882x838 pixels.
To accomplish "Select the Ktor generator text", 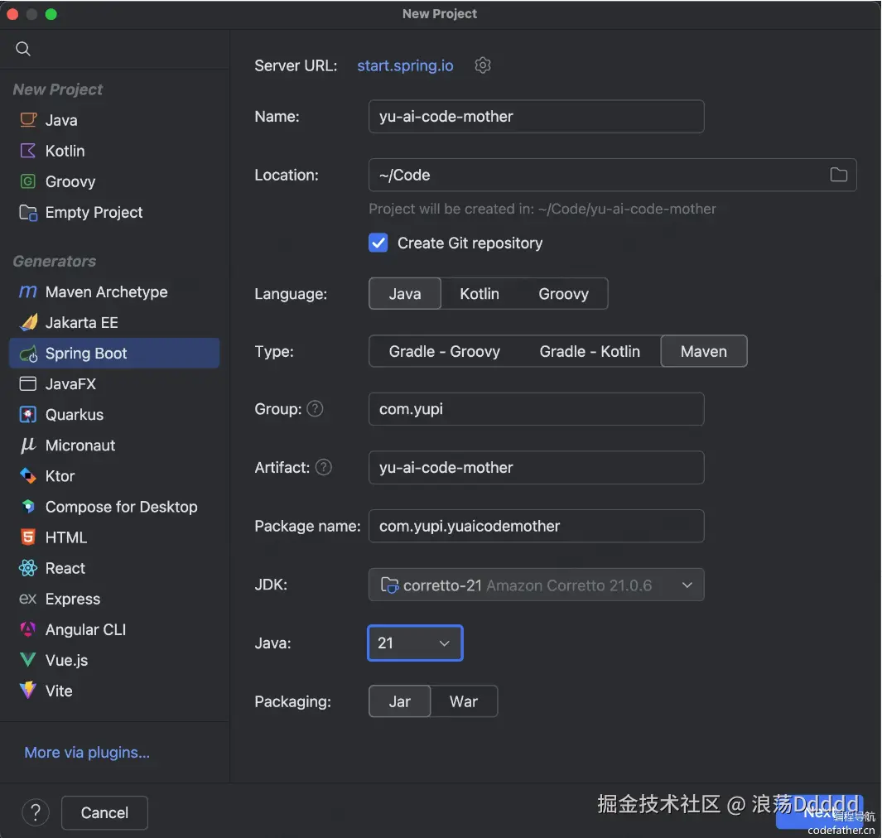I will coord(60,476).
